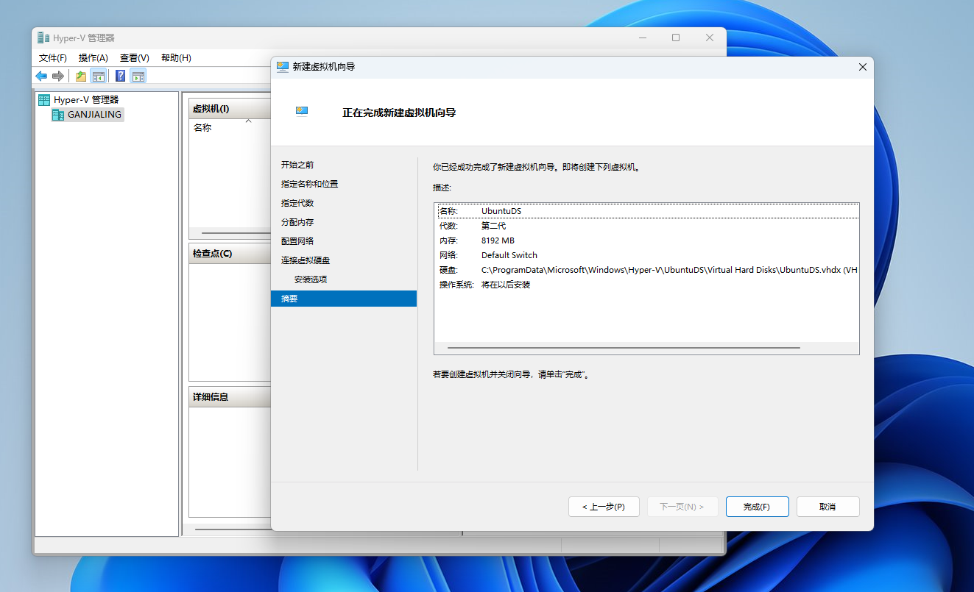The image size is (974, 592).
Task: Click the 操作系统 将在以后安装 summary row
Action: [x=648, y=285]
